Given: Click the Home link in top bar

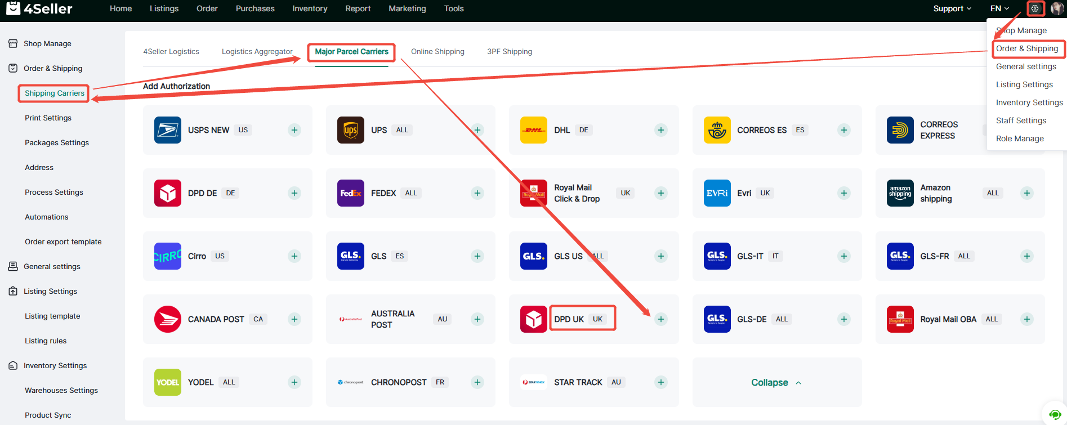Looking at the screenshot, I should (120, 8).
